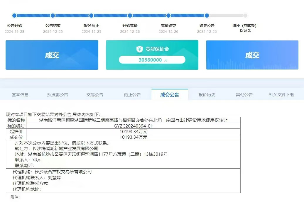
Task: Click the 30580000 元 deposit amount field
Action: [152, 60]
